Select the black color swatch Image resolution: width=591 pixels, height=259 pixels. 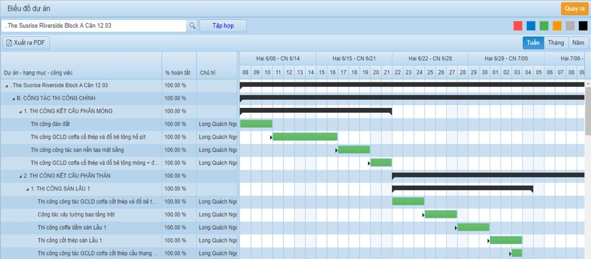coord(583,26)
